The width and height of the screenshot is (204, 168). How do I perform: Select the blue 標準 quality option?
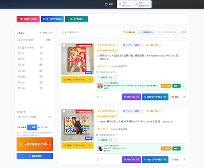32,127
